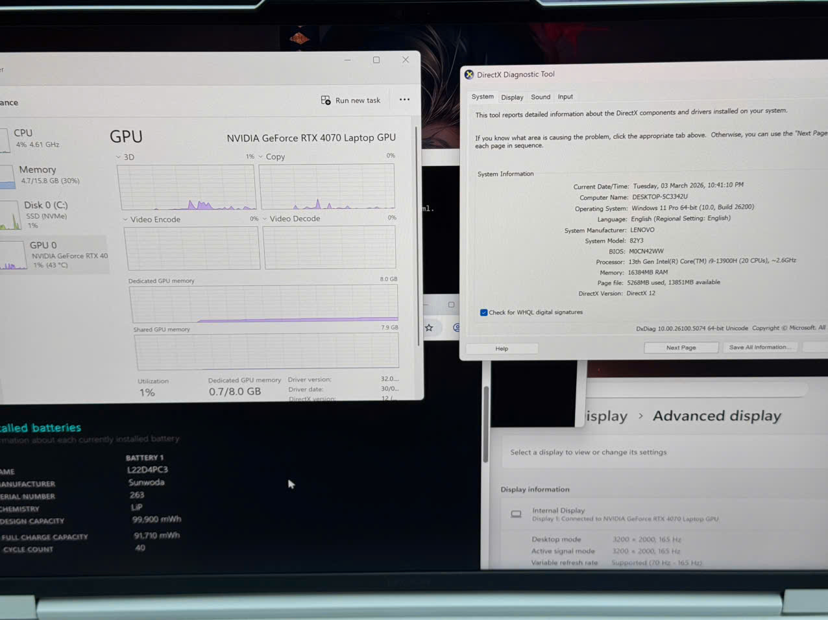Open the Video Encode graph dropdown
Screen dimensions: 828x620
[x=125, y=219]
